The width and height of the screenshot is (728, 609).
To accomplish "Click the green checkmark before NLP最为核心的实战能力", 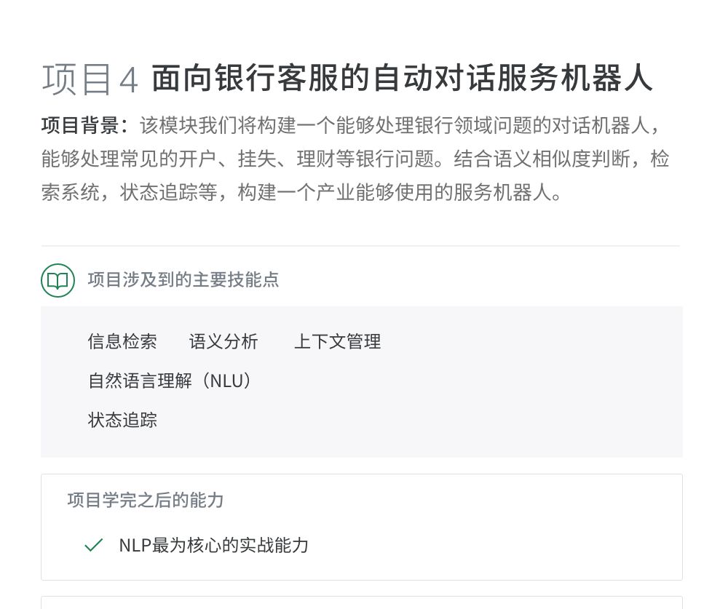I will click(x=93, y=545).
